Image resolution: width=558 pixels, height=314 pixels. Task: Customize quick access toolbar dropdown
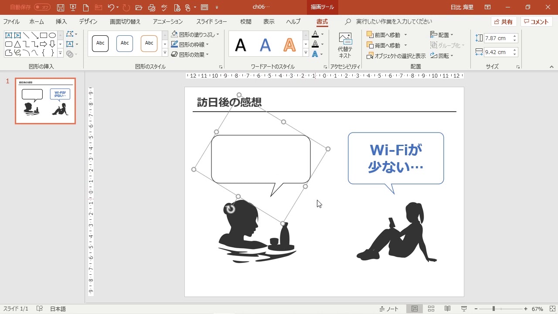point(217,7)
